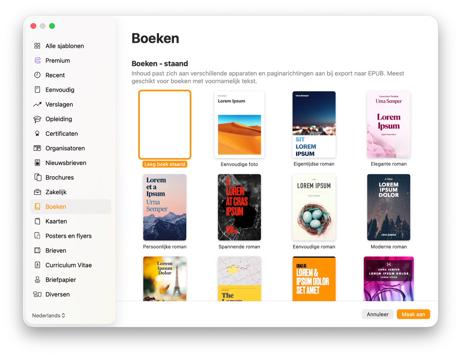Screen dimensions: 461x357
Task: Click the Opleiding graduation cap icon
Action: [x=37, y=119]
